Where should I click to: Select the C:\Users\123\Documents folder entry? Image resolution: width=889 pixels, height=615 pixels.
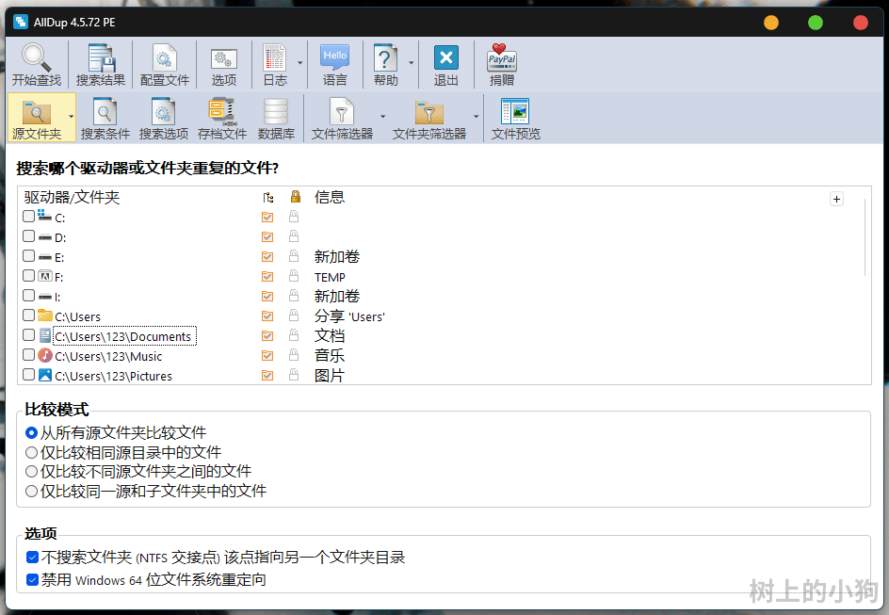[x=123, y=336]
